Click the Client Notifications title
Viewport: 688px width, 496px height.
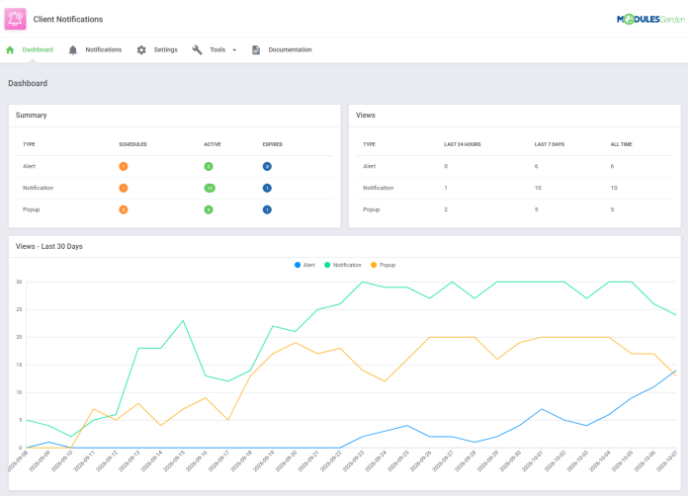[x=68, y=20]
